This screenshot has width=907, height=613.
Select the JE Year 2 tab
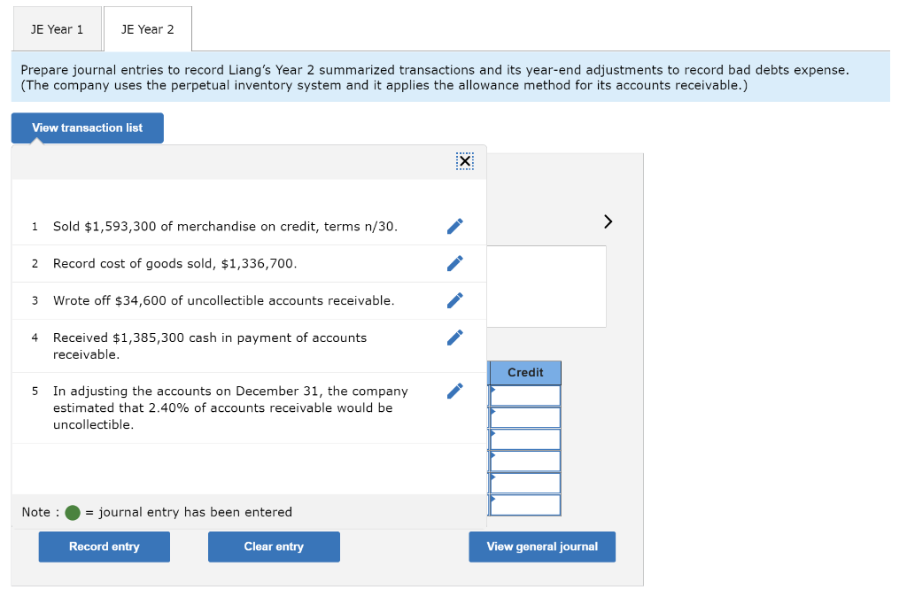[147, 28]
